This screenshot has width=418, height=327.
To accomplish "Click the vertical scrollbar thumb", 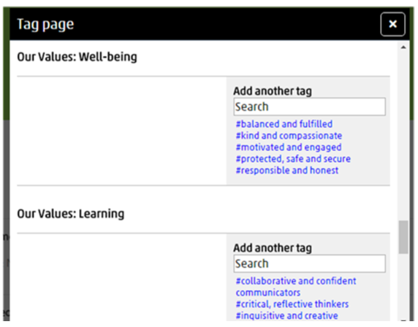I will pos(403,237).
